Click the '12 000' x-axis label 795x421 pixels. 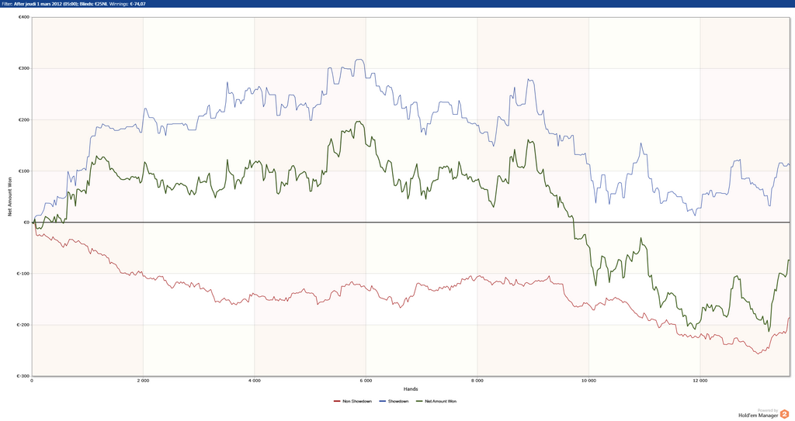tap(700, 381)
